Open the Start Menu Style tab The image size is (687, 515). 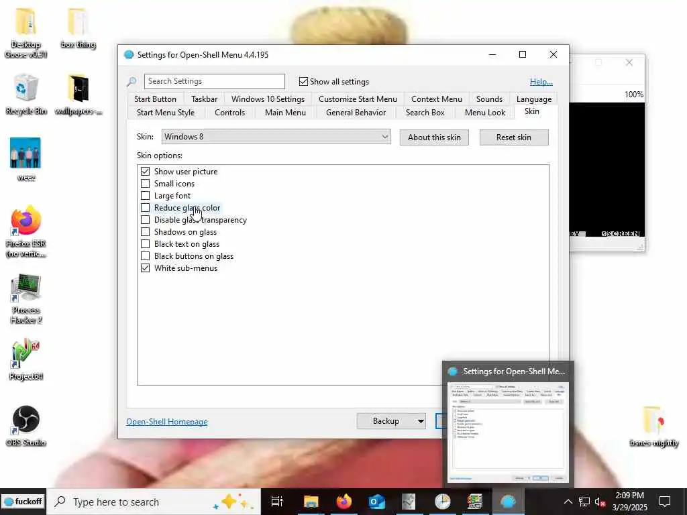pos(166,113)
